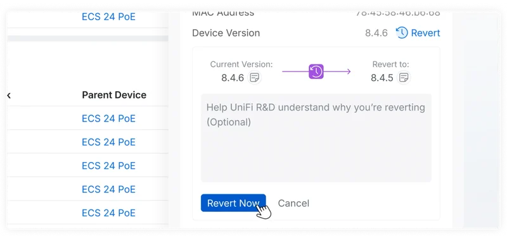This screenshot has height=236, width=507.
Task: Select the Device Version value 8.4.6
Action: tap(376, 33)
